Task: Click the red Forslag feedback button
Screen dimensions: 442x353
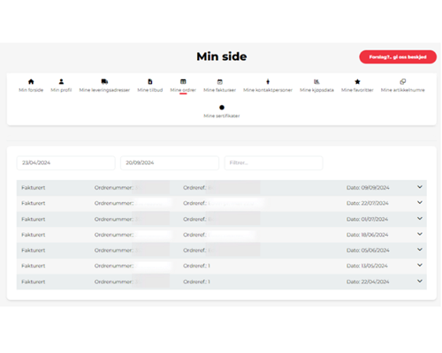Action: [x=398, y=56]
